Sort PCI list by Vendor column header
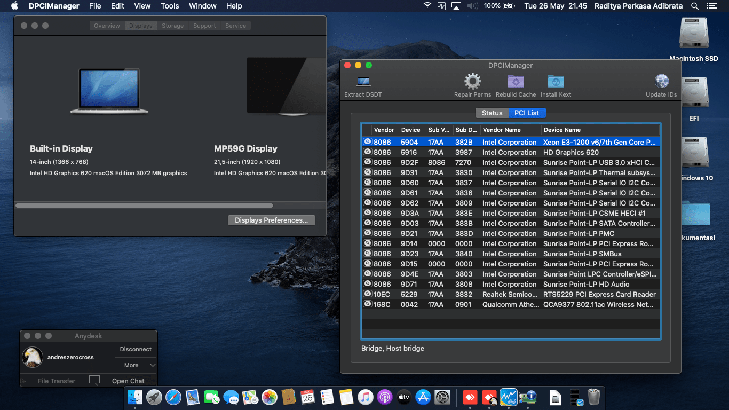The width and height of the screenshot is (729, 410). (384, 130)
